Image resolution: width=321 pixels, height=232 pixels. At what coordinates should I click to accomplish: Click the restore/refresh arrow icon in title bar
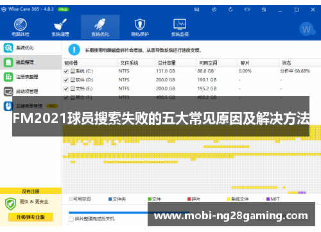coord(230,10)
